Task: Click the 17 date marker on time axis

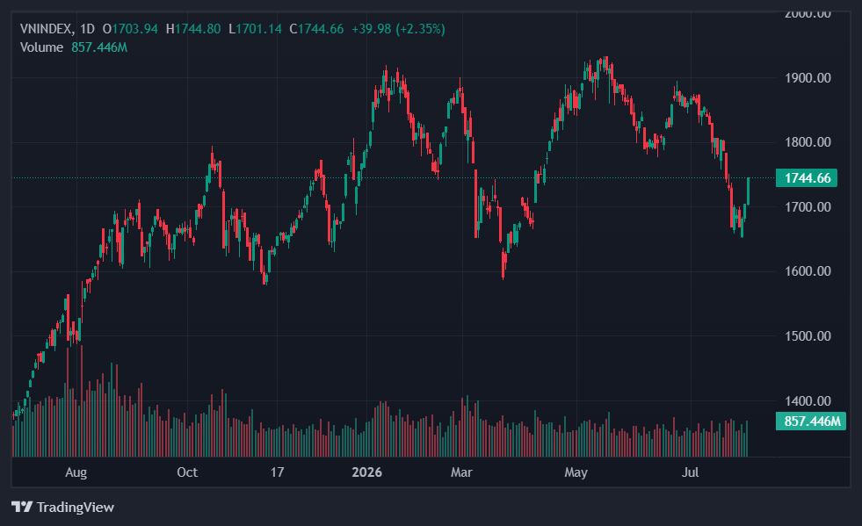Action: (277, 472)
